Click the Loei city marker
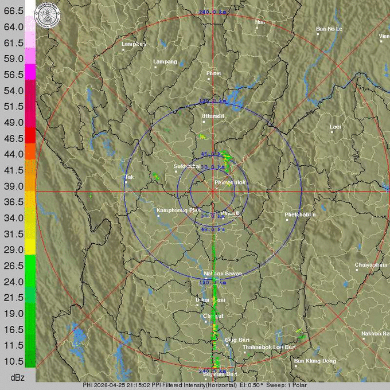The image size is (390, 390). pos(331,131)
